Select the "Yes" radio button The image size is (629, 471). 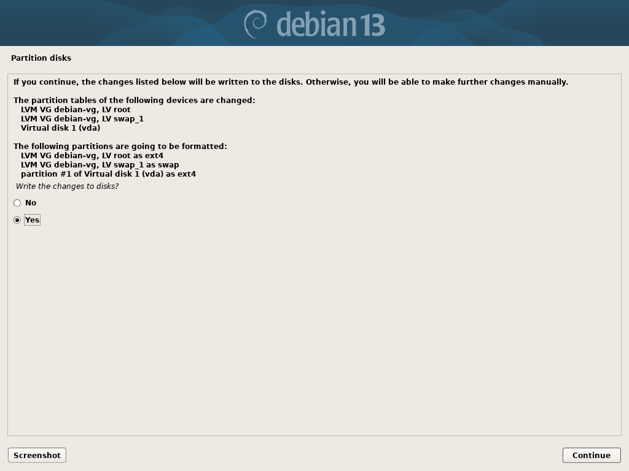point(17,220)
